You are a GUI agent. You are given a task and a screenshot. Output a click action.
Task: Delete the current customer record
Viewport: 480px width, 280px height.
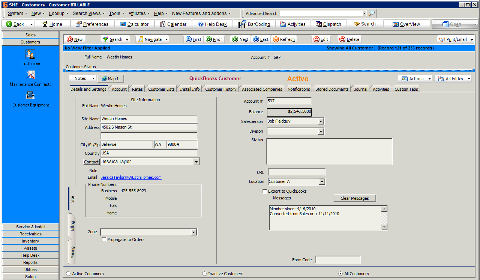click(x=349, y=39)
